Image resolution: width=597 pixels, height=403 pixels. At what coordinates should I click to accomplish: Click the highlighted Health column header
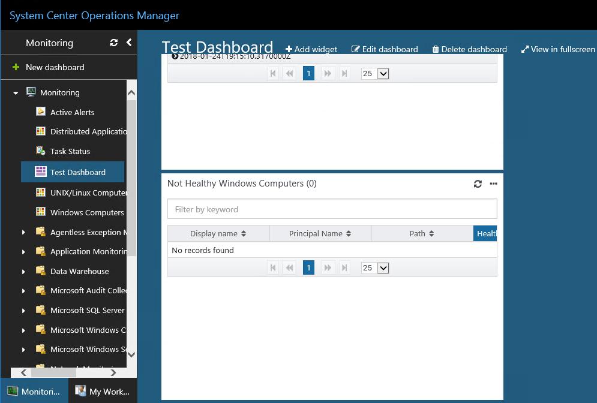485,234
